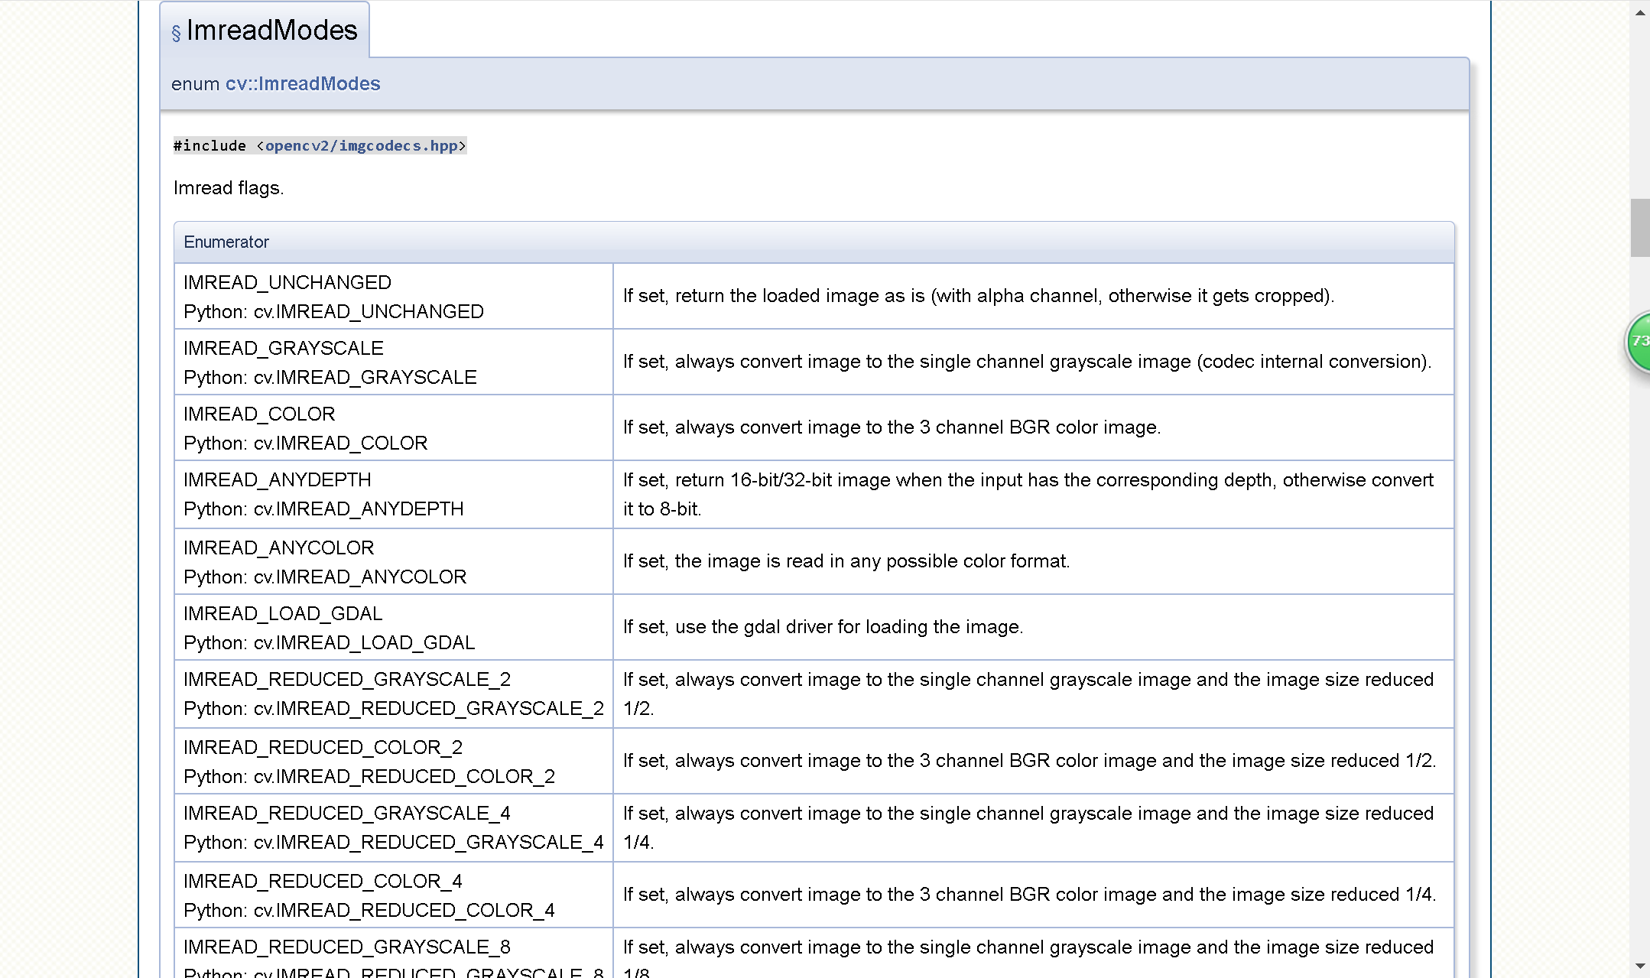Screen dimensions: 1650x978
Task: Click the IMREAD_ANYCOLOR enumerator name
Action: pos(278,547)
